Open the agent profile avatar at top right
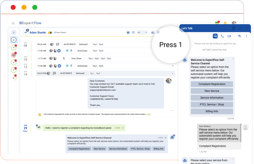The height and width of the screenshot is (164, 254). coord(234,23)
